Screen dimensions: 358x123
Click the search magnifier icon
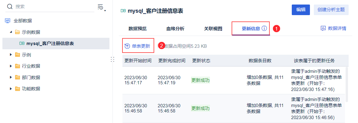click(10, 6)
